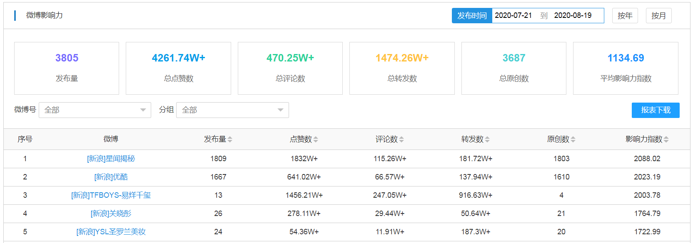Click the 发布时间 label tab
Screen dimensions: 693x243
click(x=472, y=16)
